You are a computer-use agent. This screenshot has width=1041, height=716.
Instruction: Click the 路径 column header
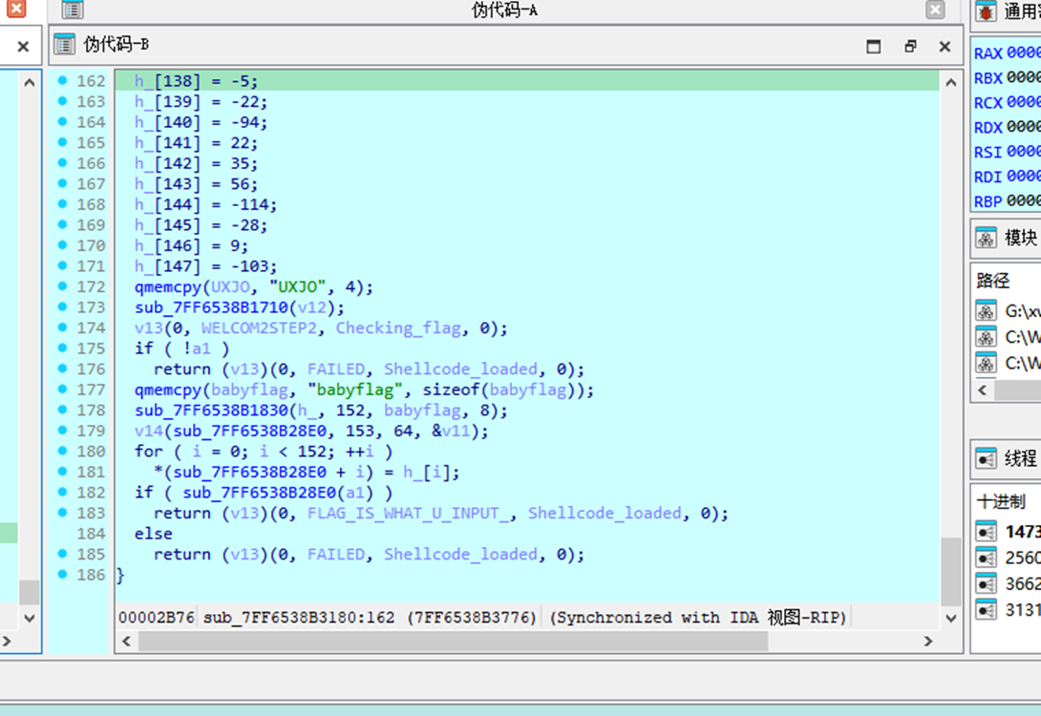click(x=993, y=281)
